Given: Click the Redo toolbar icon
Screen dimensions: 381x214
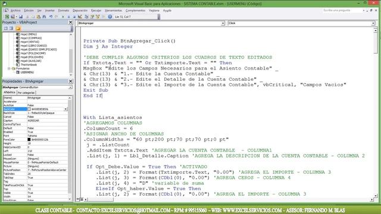Looking at the screenshot, I should pyautogui.click(x=57, y=17).
